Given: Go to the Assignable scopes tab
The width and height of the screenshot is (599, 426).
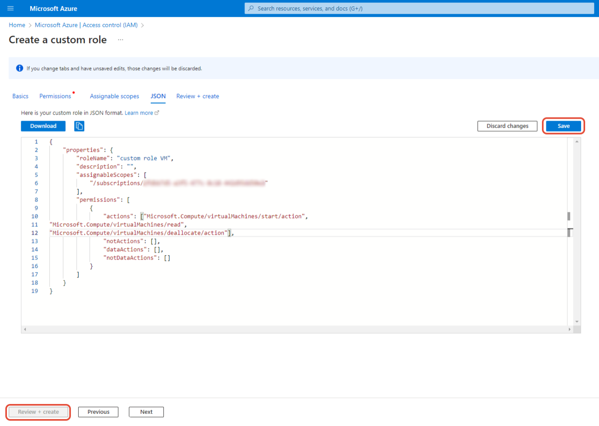Looking at the screenshot, I should coord(115,96).
